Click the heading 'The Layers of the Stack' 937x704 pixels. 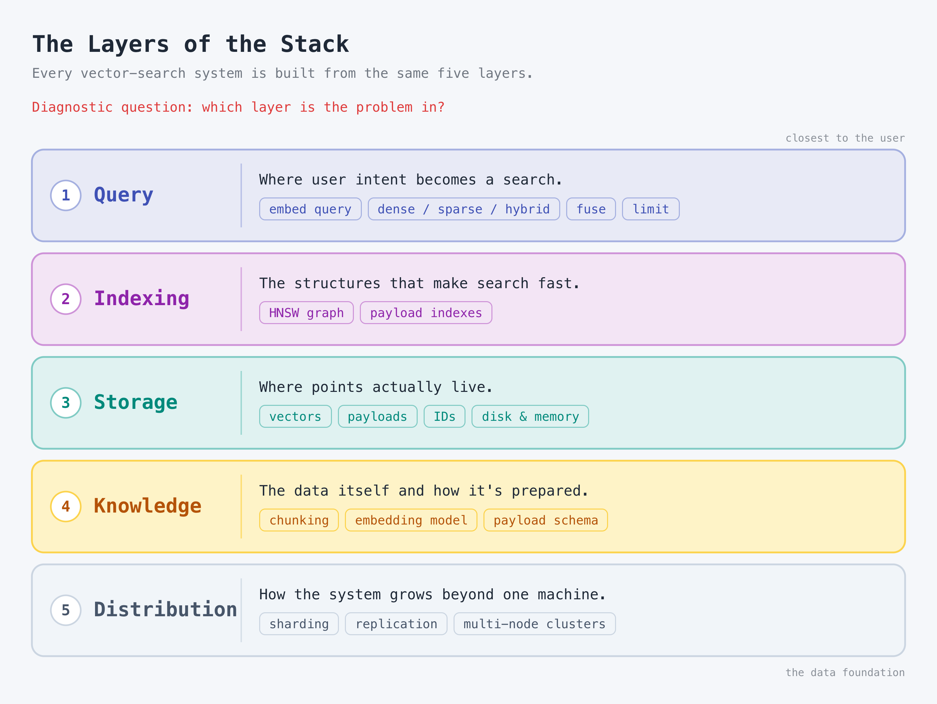coord(191,45)
